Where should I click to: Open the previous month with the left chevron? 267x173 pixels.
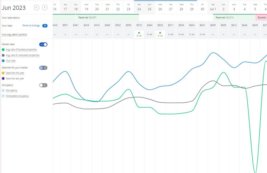[36, 8]
